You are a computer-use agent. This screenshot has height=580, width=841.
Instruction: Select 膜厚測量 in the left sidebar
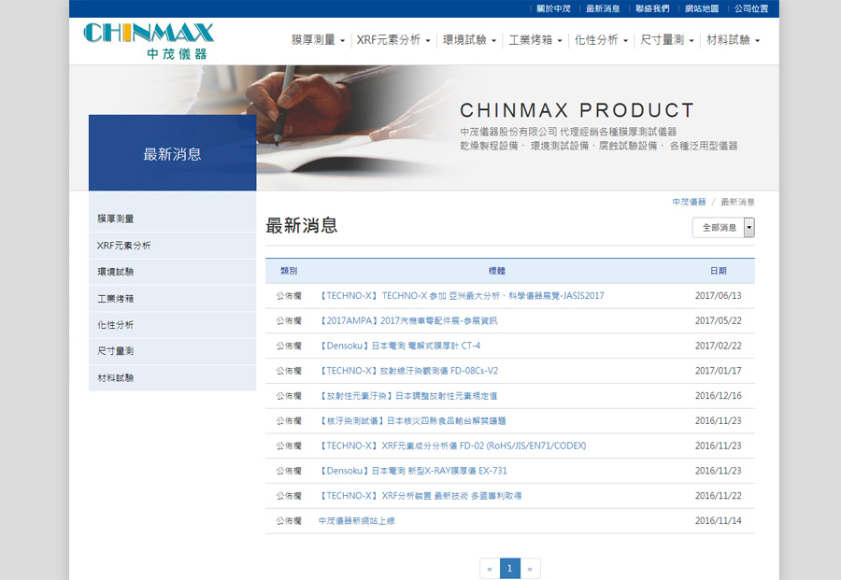click(x=172, y=219)
